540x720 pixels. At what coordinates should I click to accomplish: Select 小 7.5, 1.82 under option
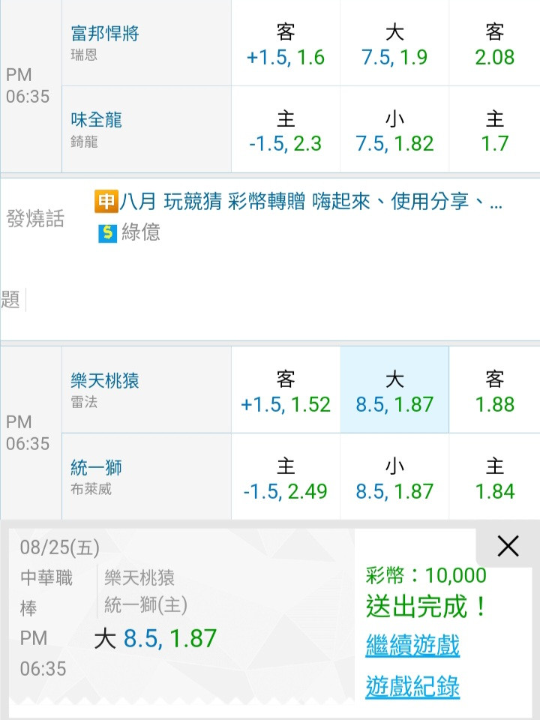click(x=394, y=130)
